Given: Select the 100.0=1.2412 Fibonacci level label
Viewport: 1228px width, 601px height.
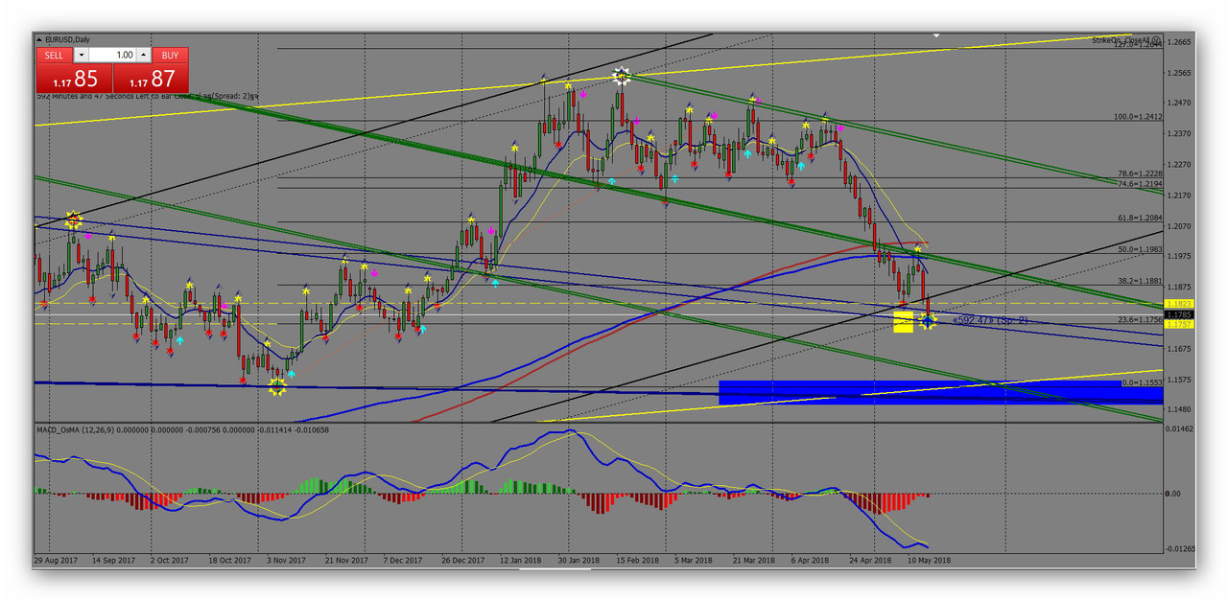Looking at the screenshot, I should click(x=1138, y=117).
